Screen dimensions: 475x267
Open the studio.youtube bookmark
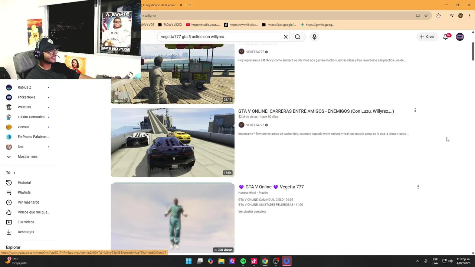point(203,25)
